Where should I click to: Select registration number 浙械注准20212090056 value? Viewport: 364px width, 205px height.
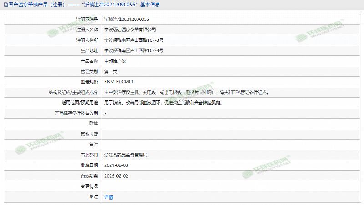(126, 19)
